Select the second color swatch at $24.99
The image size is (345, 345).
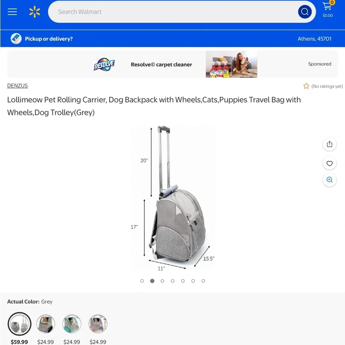[46, 324]
